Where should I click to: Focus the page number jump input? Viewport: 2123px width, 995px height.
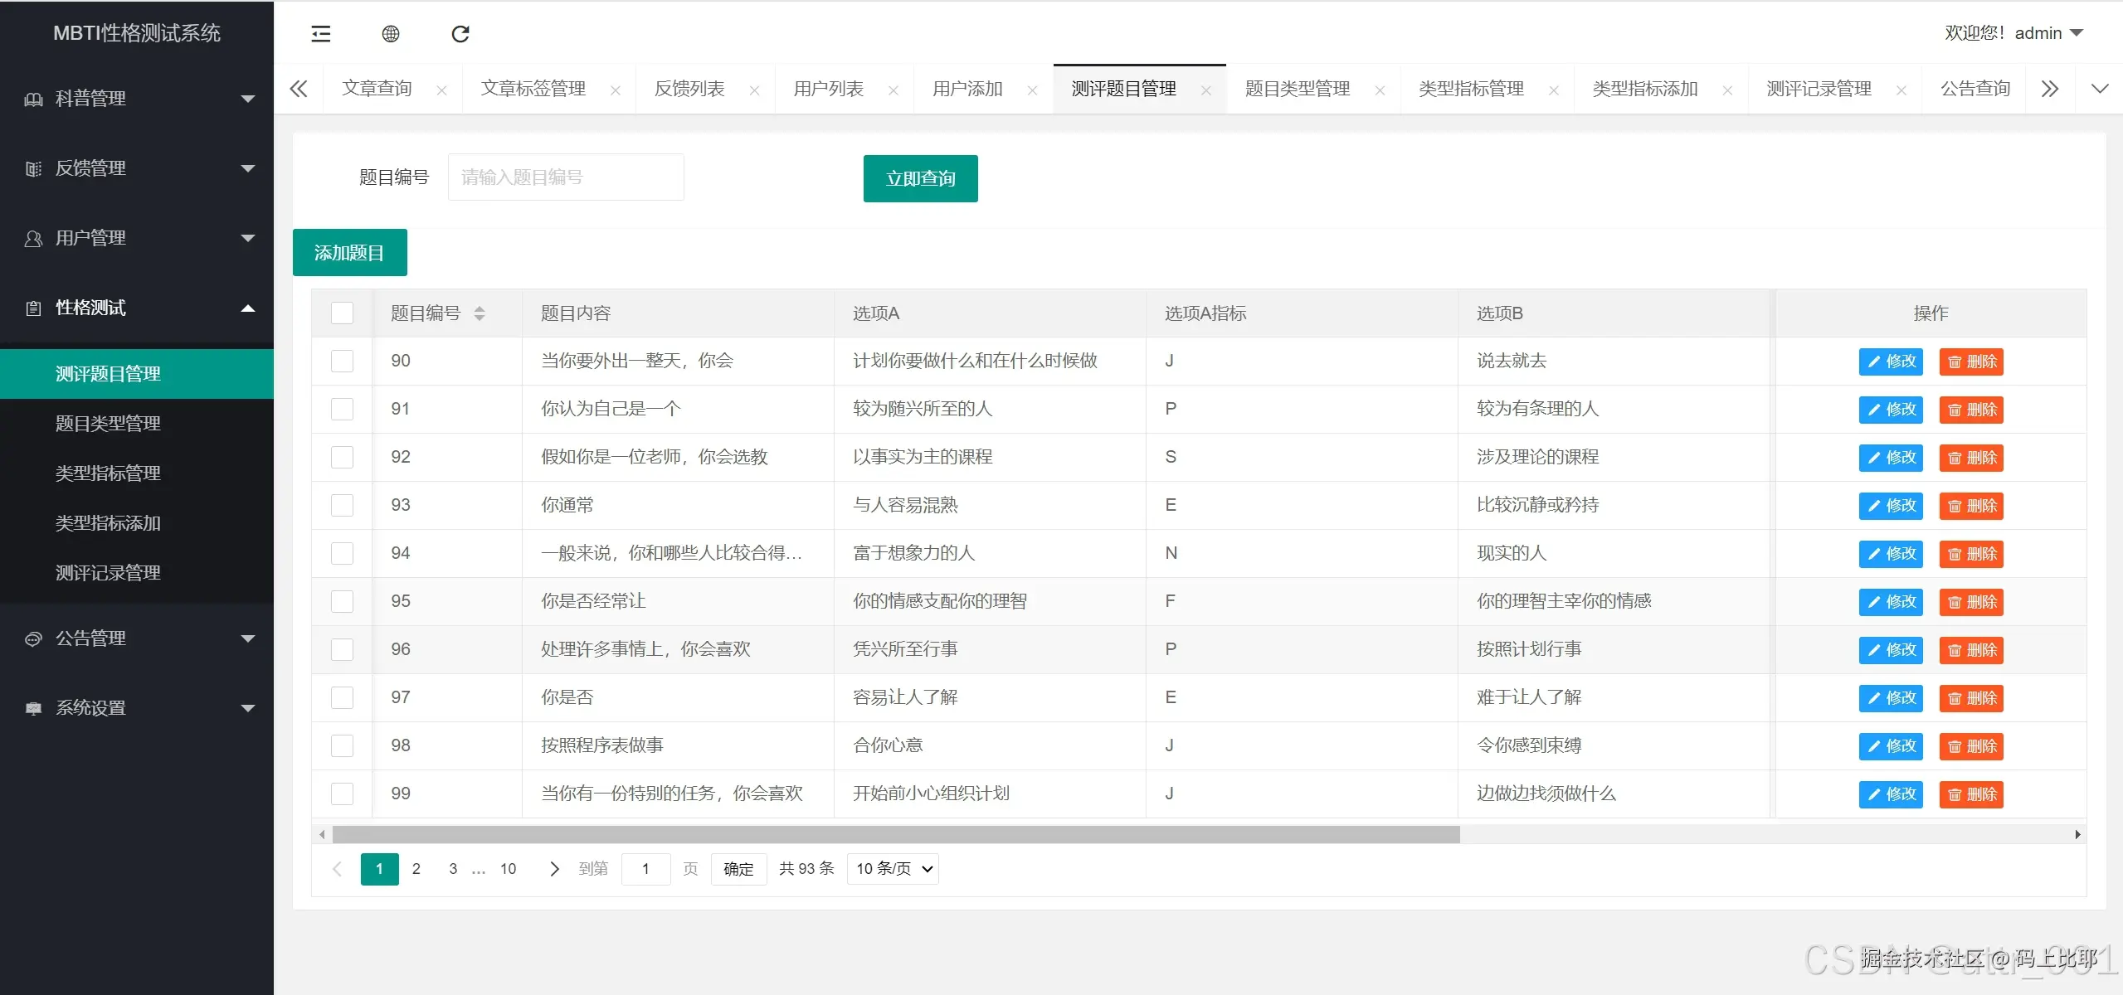[645, 869]
